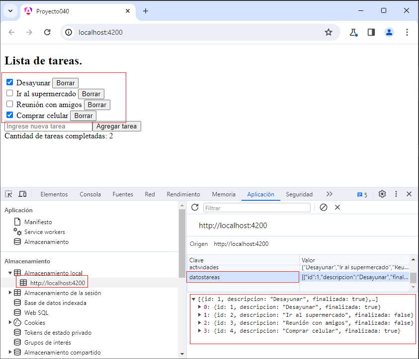This screenshot has width=419, height=359.
Task: Click the Agregar tarea button
Action: coord(116,126)
